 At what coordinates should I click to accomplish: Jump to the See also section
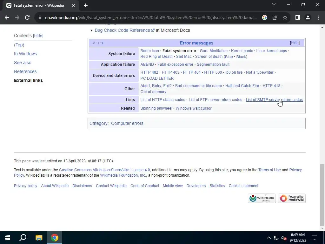click(23, 63)
